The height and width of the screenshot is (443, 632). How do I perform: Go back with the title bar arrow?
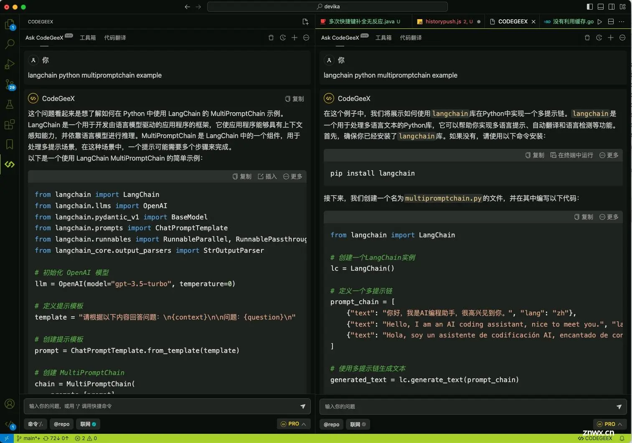pyautogui.click(x=187, y=7)
